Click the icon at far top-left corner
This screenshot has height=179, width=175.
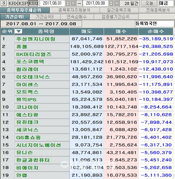4,3
